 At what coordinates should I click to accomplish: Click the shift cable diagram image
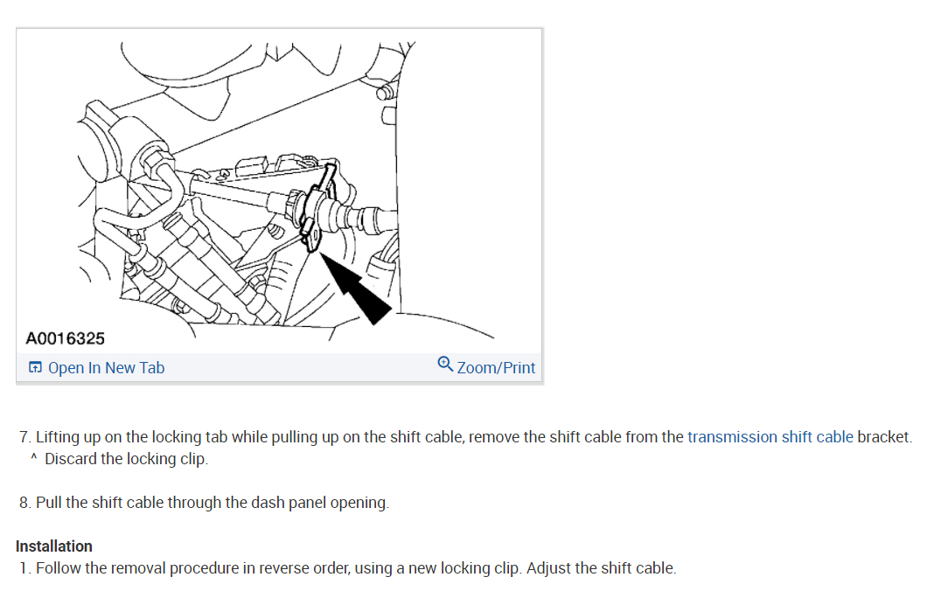(x=279, y=190)
